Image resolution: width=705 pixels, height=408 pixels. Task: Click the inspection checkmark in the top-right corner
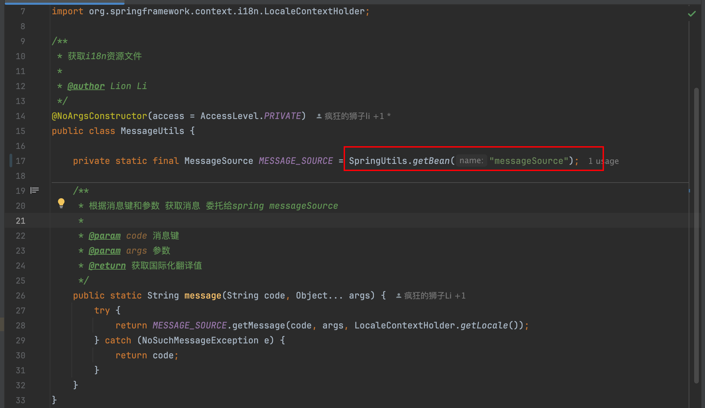pos(691,14)
